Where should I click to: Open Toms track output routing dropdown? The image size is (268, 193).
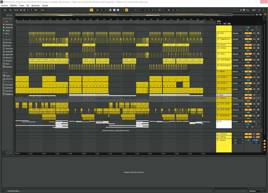coord(238,54)
